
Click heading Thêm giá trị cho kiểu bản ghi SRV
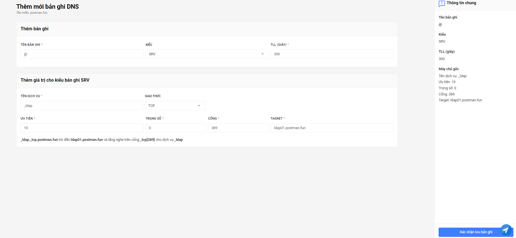click(55, 80)
